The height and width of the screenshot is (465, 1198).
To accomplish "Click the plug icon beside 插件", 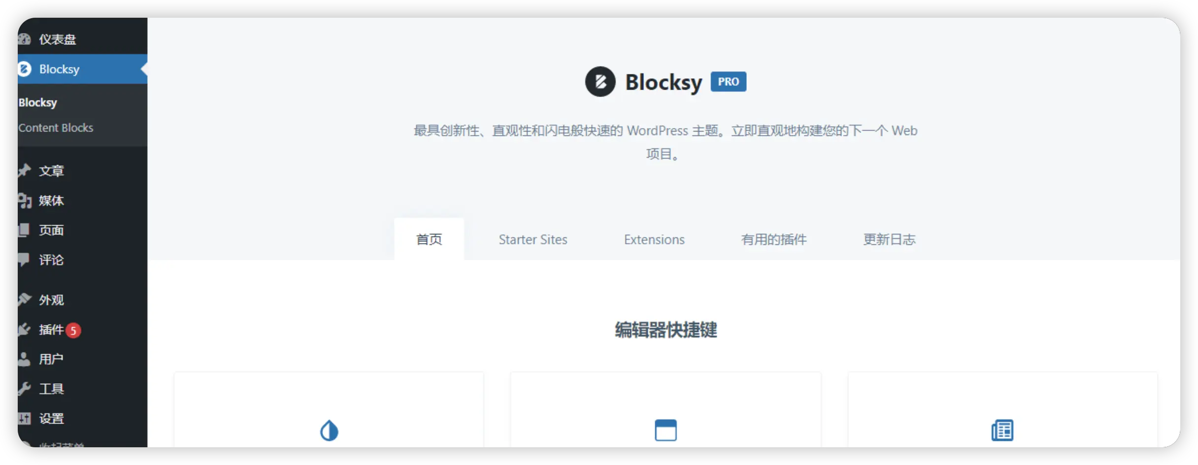I will coord(24,330).
